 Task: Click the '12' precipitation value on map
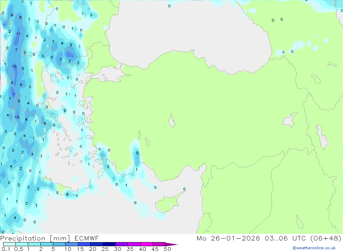[x=14, y=66]
